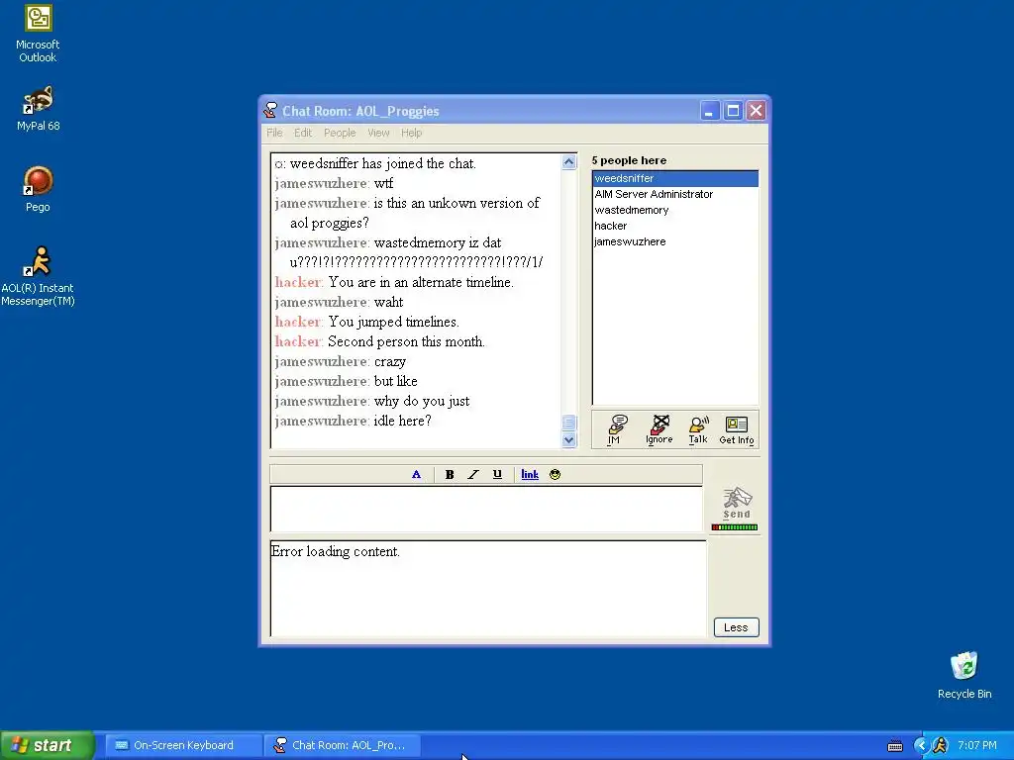Click the message 'You are in an alternate timeline.'
The width and height of the screenshot is (1014, 760).
pyautogui.click(x=421, y=282)
